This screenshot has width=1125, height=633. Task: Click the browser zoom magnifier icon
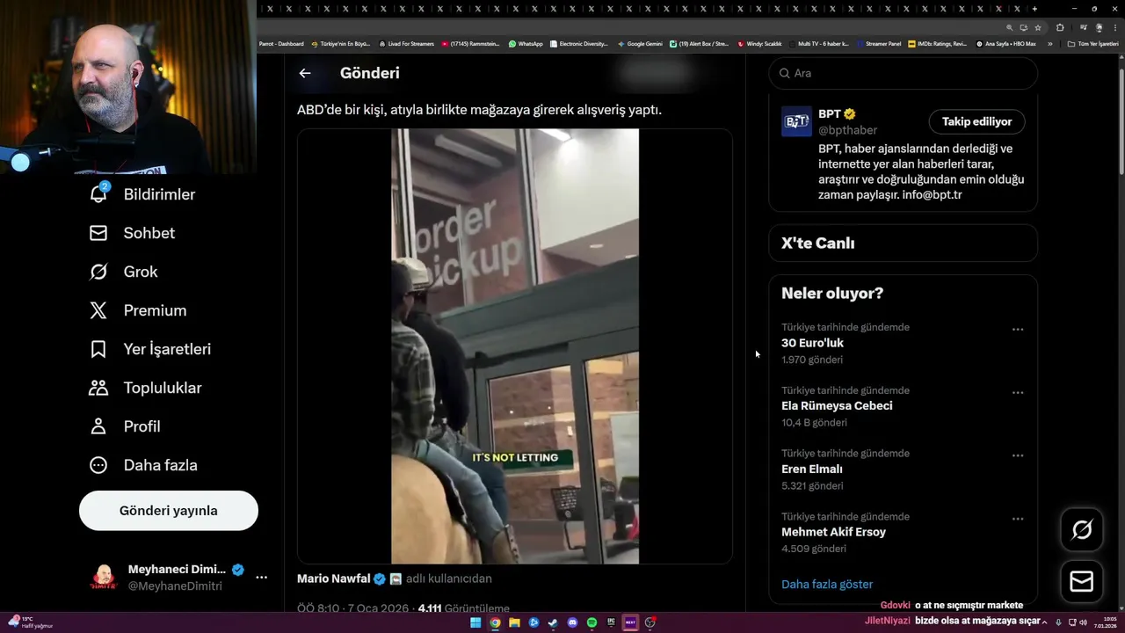coord(1009,27)
